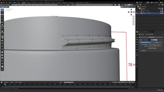The image size is (164, 92).
Task: Jump to the timeline end frame button
Action: point(73,82)
